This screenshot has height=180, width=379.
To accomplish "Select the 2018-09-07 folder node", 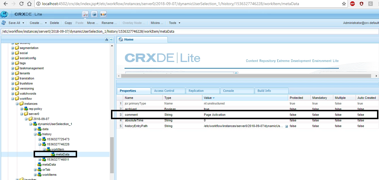I will coord(41,119).
